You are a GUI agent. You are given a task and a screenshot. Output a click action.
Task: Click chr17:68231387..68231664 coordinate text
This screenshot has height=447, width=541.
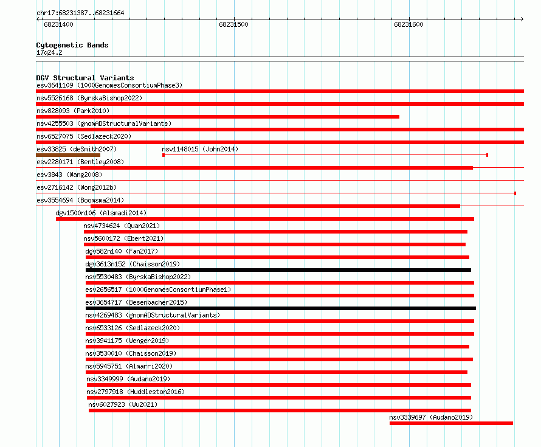[80, 13]
